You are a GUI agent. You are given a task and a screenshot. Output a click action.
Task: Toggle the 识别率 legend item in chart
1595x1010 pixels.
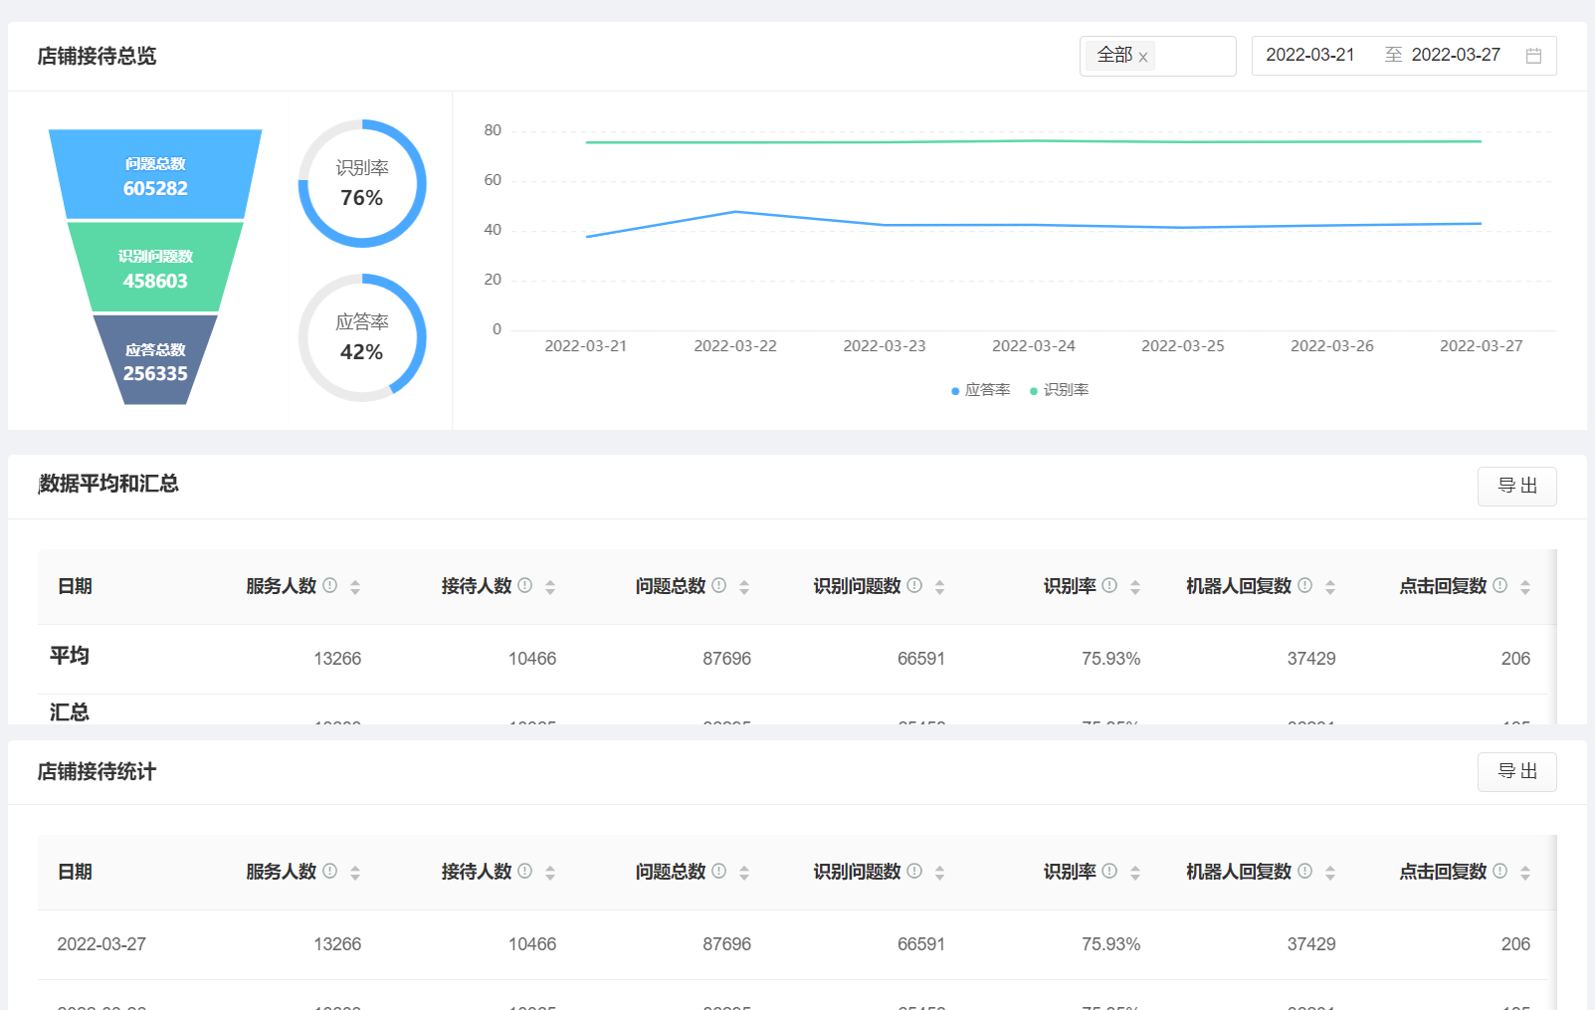(x=1059, y=390)
